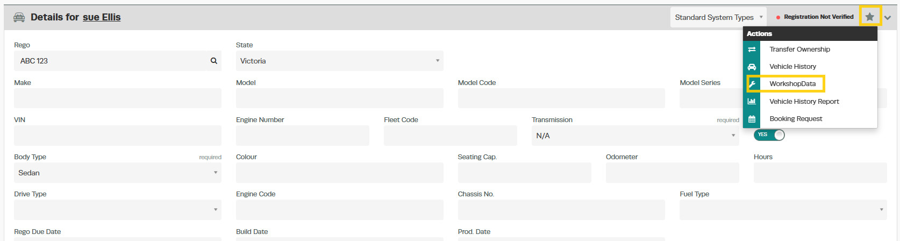Collapse the panel with the header chevron

[888, 18]
